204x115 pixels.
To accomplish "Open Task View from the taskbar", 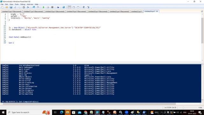I will (55, 112).
